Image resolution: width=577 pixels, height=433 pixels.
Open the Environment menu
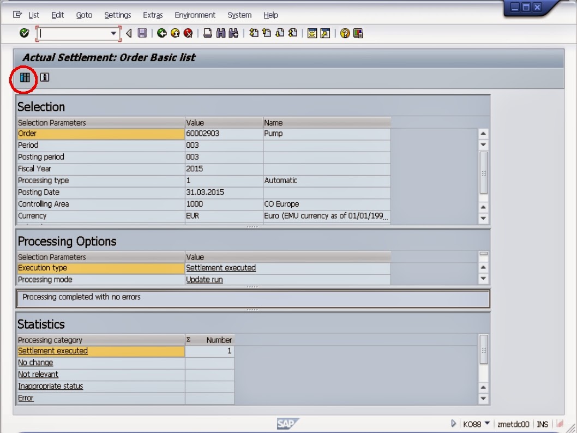coord(195,15)
